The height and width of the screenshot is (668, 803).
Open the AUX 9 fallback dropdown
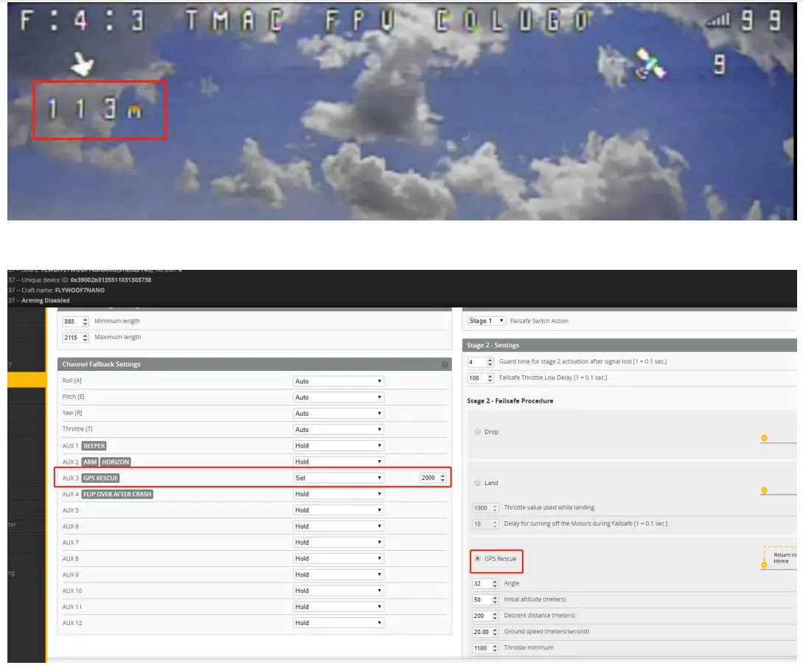[x=338, y=575]
